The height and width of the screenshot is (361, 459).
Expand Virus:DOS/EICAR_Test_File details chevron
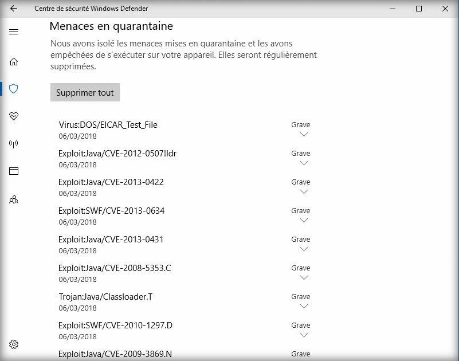pos(304,135)
